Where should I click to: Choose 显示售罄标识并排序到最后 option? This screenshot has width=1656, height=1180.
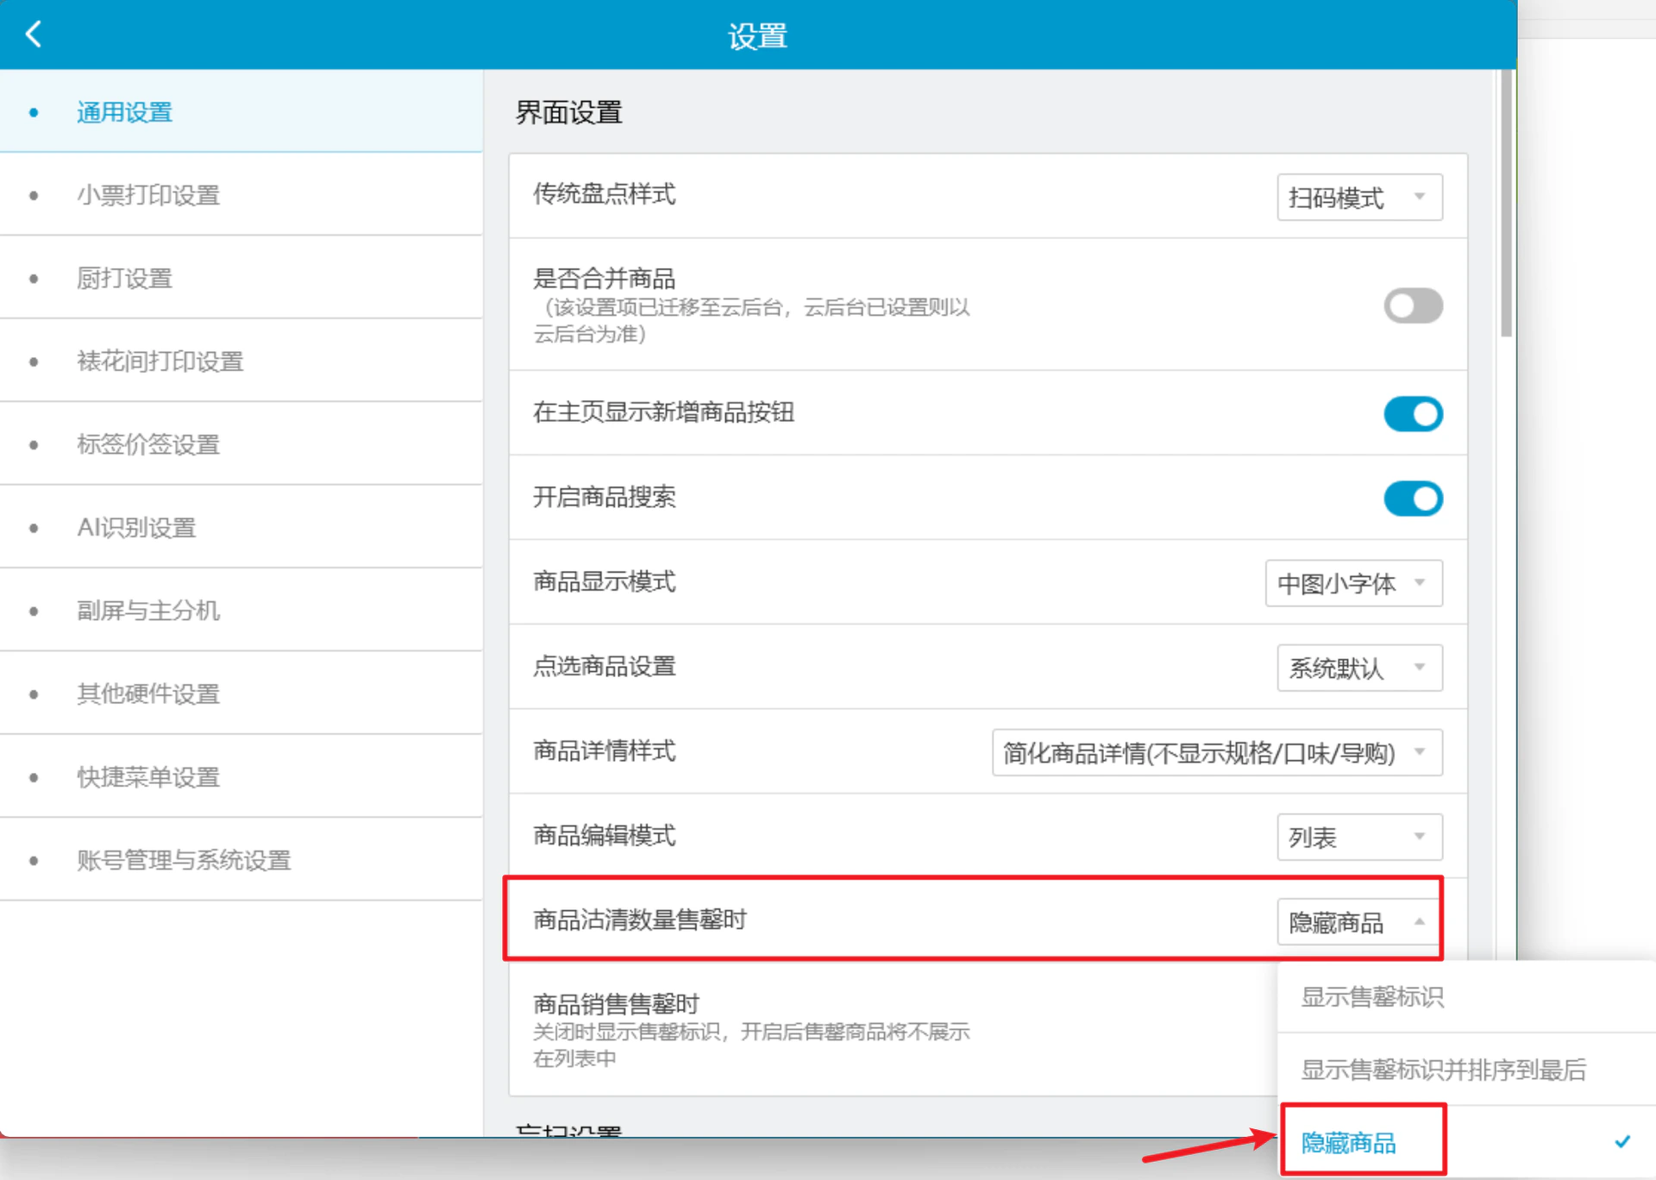[1466, 1070]
